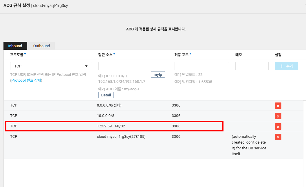Click the automatically created memo text

(249, 145)
